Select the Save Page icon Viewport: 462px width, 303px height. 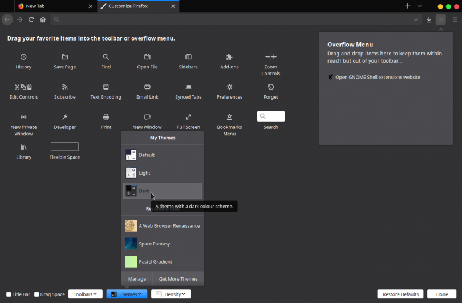[x=65, y=57]
